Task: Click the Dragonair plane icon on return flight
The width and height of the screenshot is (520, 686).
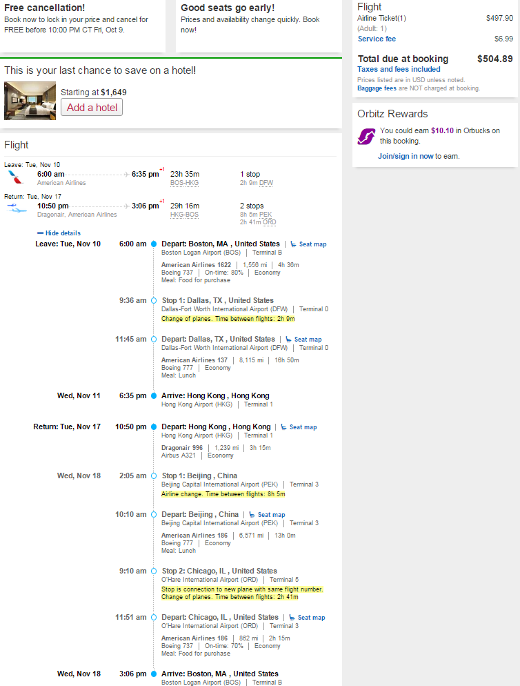Action: click(x=16, y=208)
